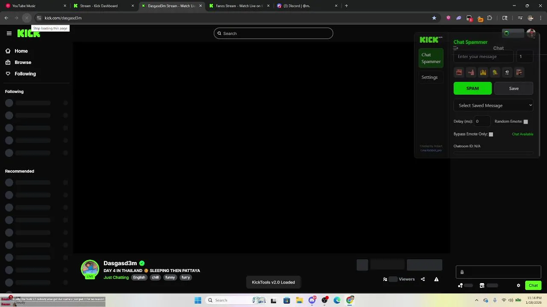The height and width of the screenshot is (307, 547).
Task: Open the Chrome media control icon
Action: coord(520,18)
